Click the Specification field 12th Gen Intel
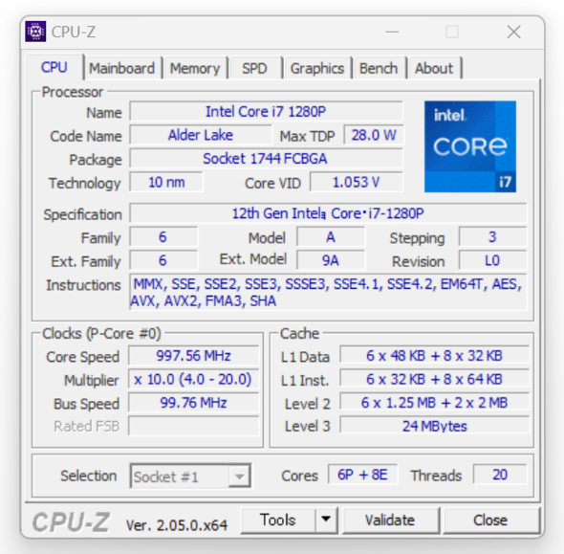This screenshot has height=554, width=564. pyautogui.click(x=328, y=213)
